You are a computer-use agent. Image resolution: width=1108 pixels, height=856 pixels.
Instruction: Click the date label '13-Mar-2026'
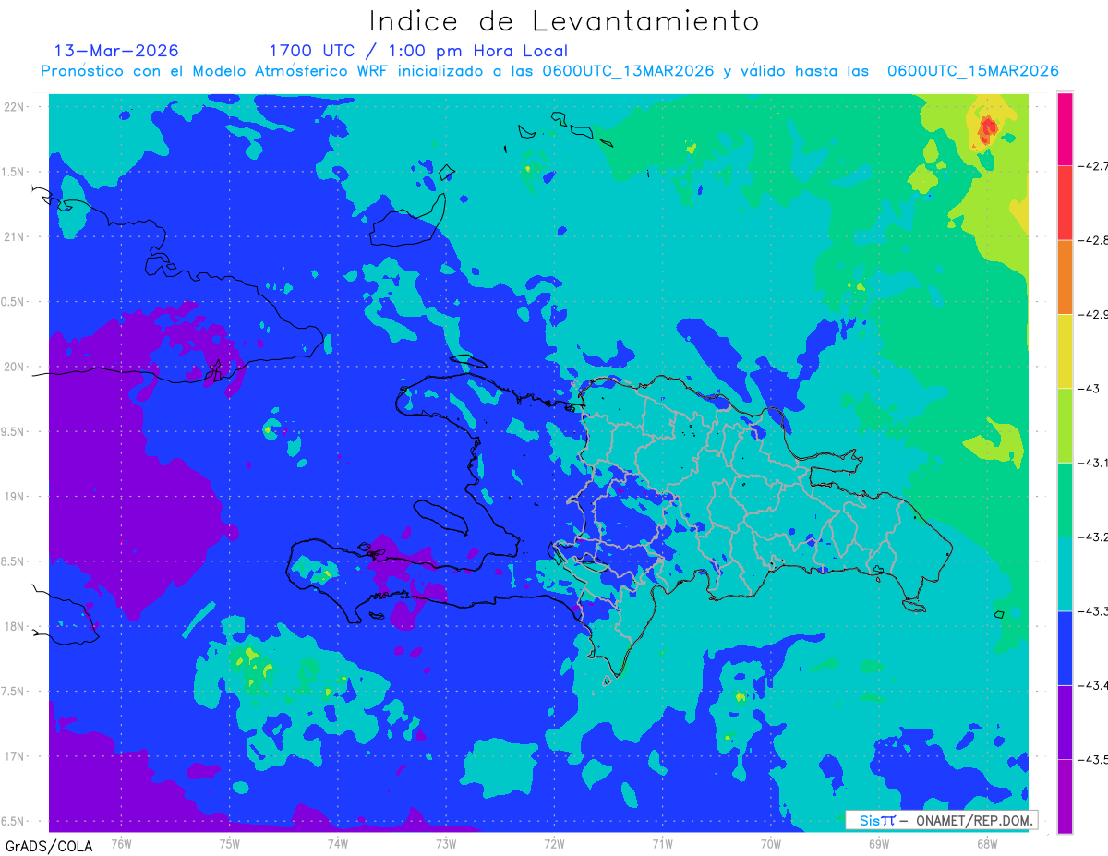pyautogui.click(x=116, y=51)
